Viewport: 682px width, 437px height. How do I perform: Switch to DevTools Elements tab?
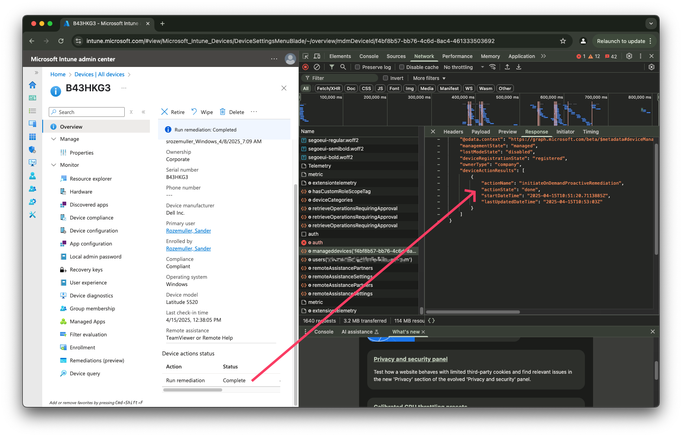tap(340, 56)
